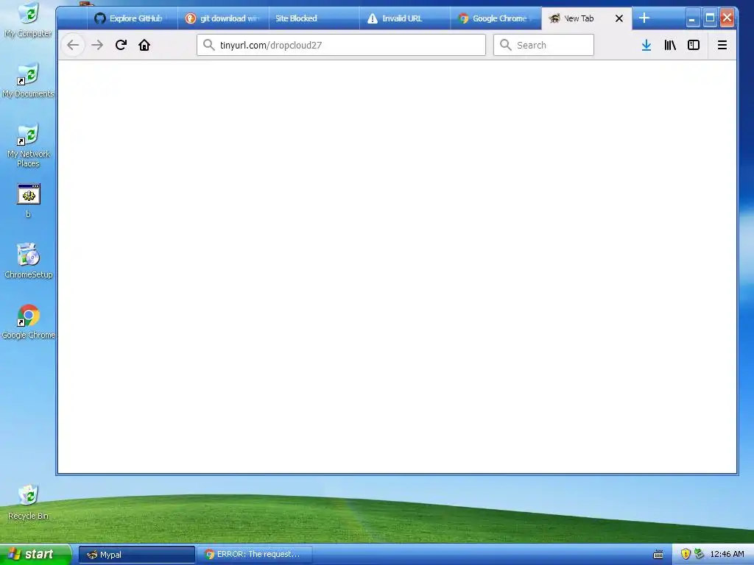Close the Mypal browser window
The image size is (754, 565).
727,18
